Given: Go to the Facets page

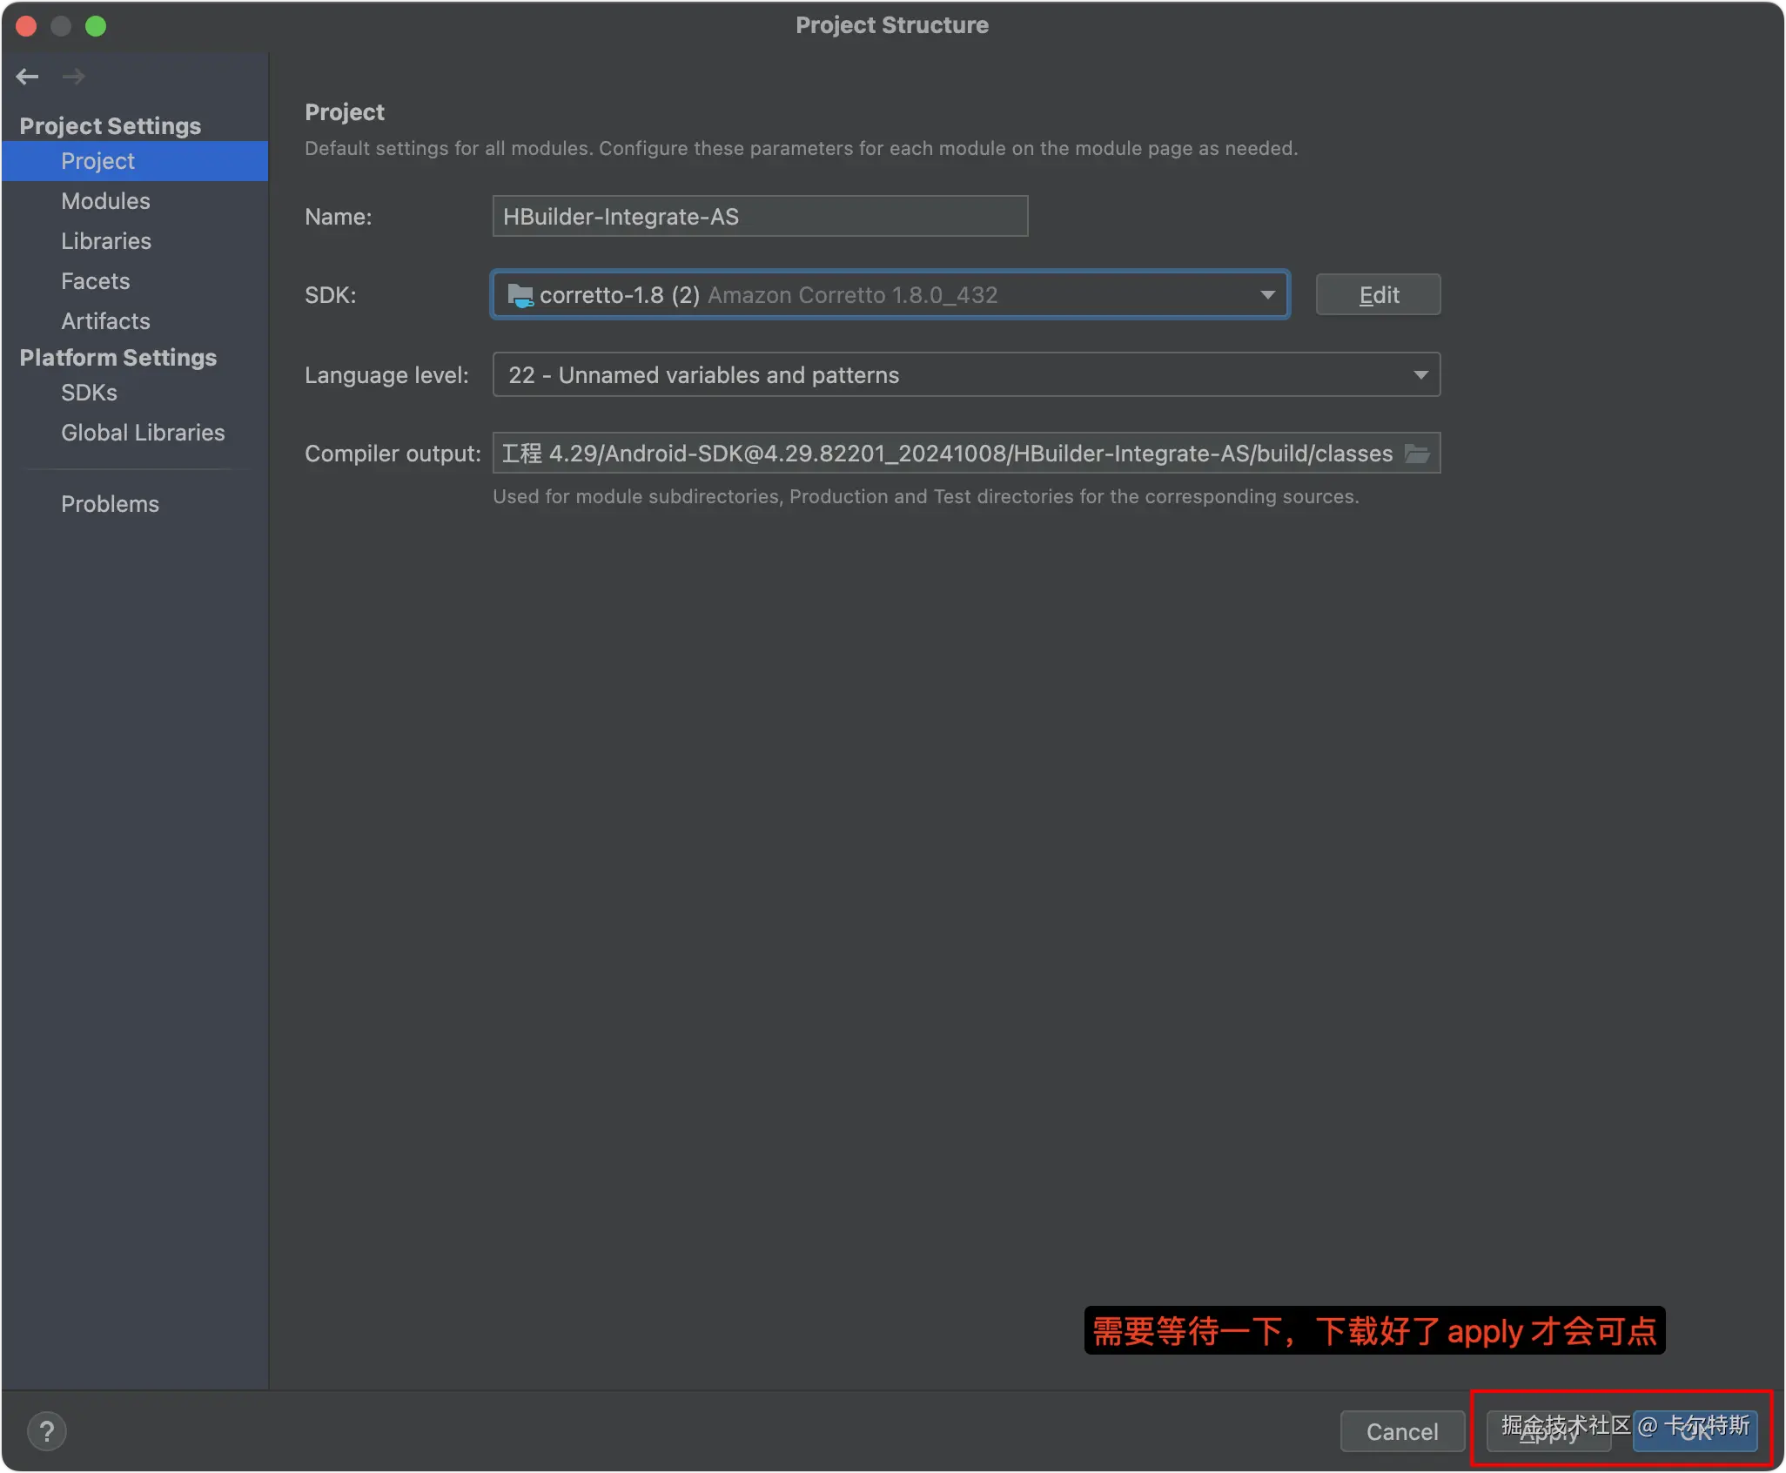Looking at the screenshot, I should pyautogui.click(x=95, y=281).
